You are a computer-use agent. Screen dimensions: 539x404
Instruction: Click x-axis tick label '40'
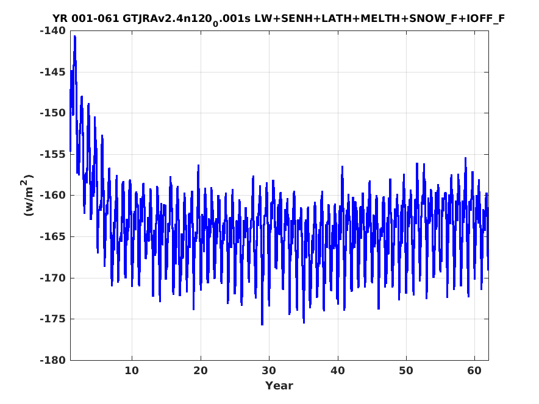coord(338,371)
